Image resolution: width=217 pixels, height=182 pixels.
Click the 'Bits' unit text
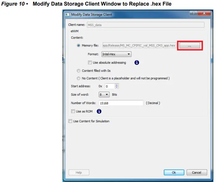point(115,94)
